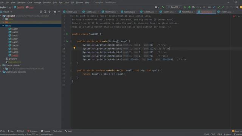
Task: Hide the Project tool window
Action: click(59, 12)
